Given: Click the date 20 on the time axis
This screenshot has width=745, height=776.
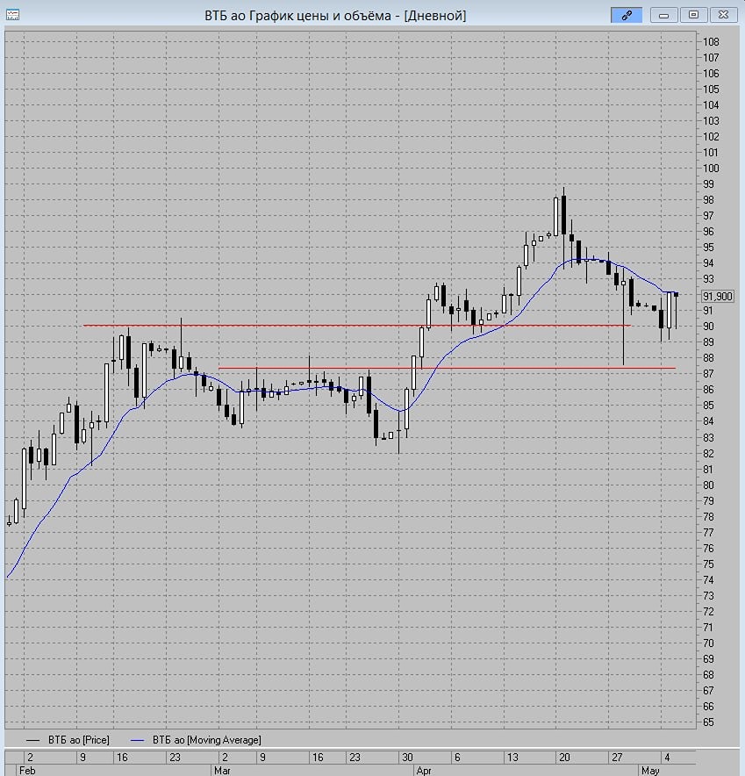Looking at the screenshot, I should pyautogui.click(x=564, y=758).
